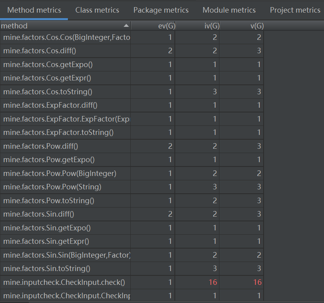Select row mine.factors.Pow.getExpo()
The width and height of the screenshot is (324, 303).
(132, 159)
